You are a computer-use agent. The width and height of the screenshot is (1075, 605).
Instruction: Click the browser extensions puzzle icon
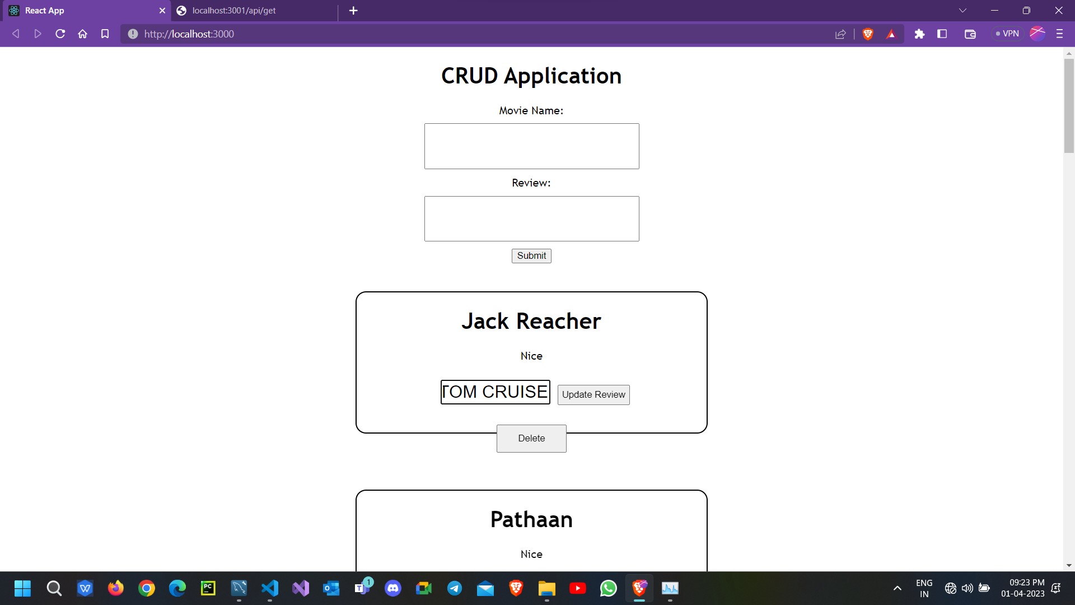coord(920,34)
